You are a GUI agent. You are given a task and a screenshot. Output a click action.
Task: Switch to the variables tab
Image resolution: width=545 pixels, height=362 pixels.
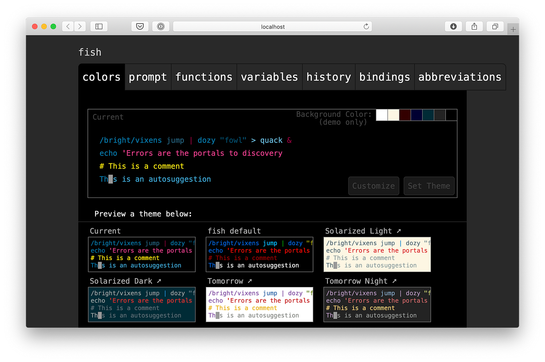(269, 77)
